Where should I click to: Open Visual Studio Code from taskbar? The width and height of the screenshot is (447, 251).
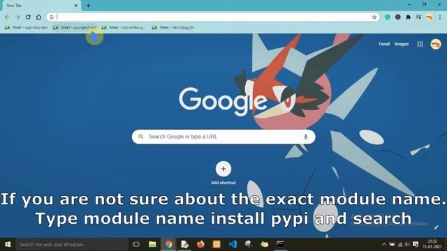tap(233, 245)
